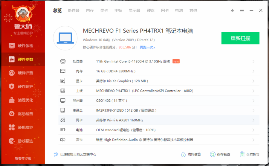269x166 pixels.
Task: Open 驱动检测 icon
Action: [x=12, y=114]
